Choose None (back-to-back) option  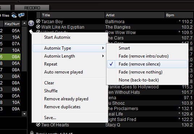point(147,80)
